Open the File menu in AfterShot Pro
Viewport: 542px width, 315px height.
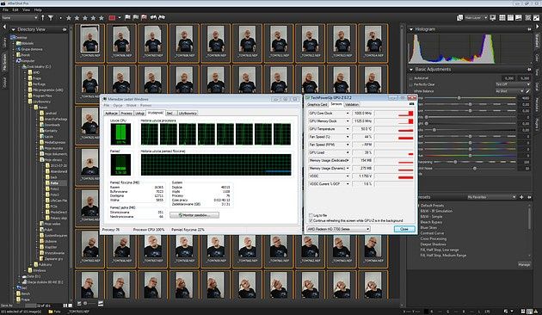[5, 9]
